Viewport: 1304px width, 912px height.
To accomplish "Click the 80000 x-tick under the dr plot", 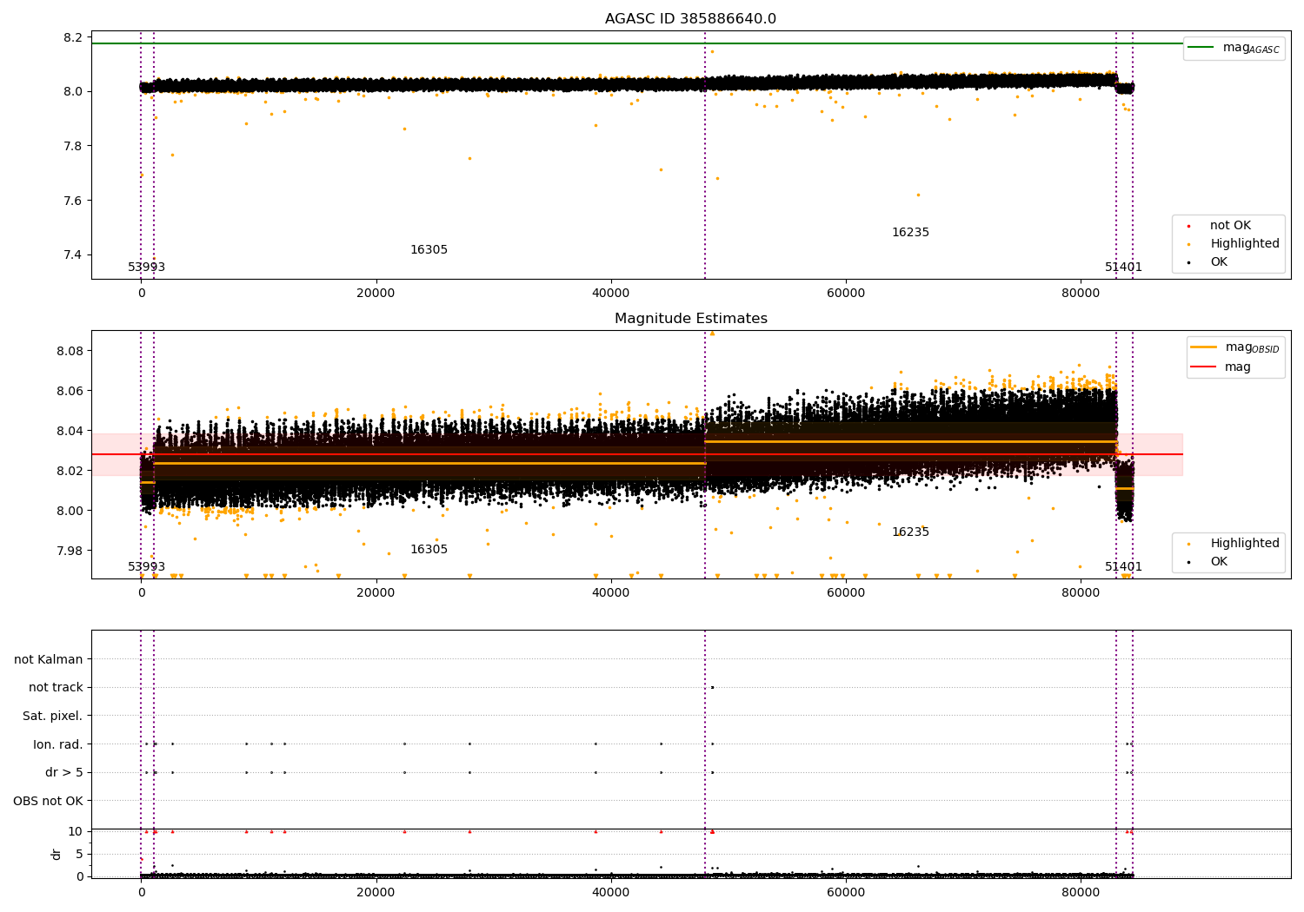I will tap(1081, 893).
